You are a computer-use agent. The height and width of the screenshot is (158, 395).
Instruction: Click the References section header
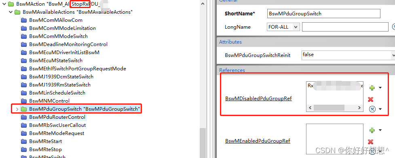tap(306, 70)
